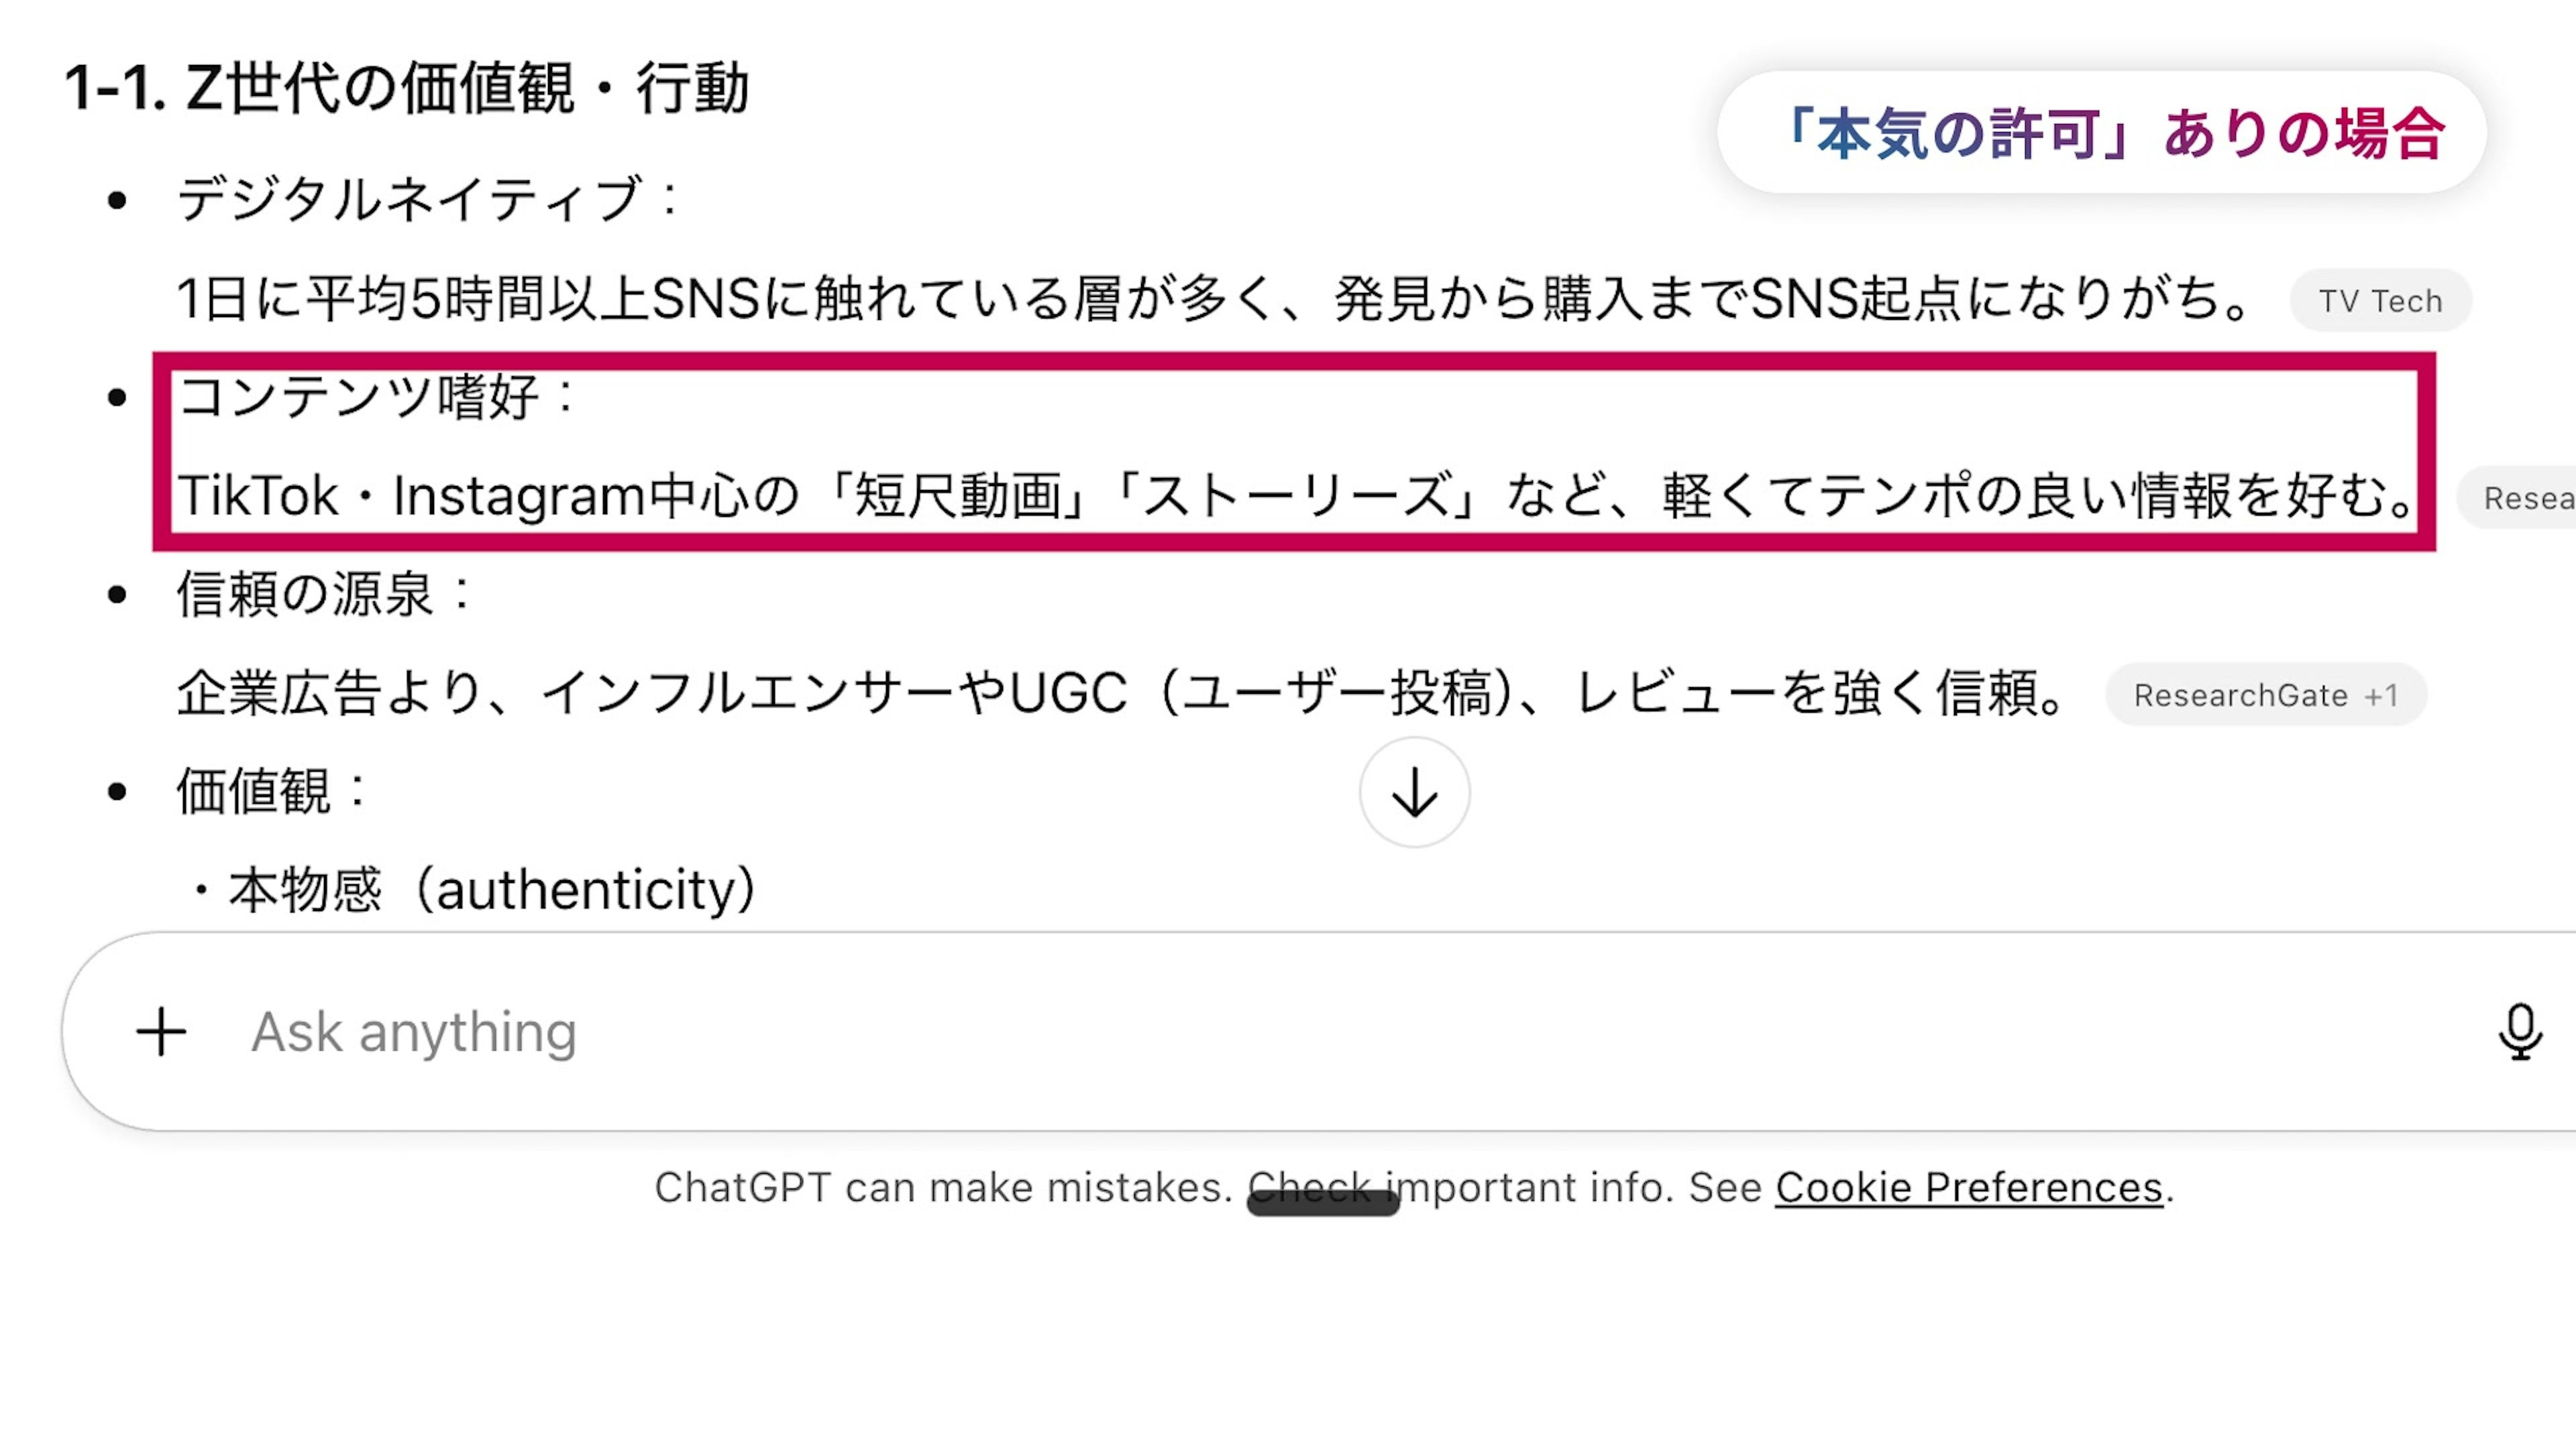
Task: Open the ResearchGate +1 citation chip
Action: click(2265, 695)
